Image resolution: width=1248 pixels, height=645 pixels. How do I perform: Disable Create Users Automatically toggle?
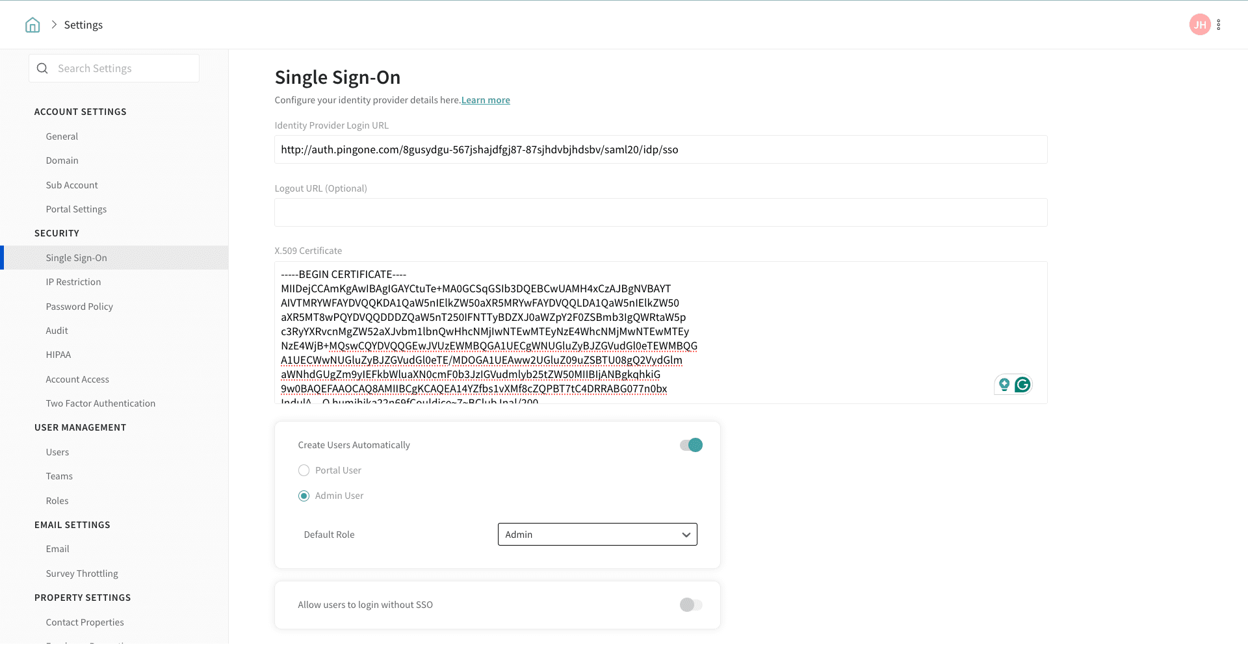pos(691,445)
